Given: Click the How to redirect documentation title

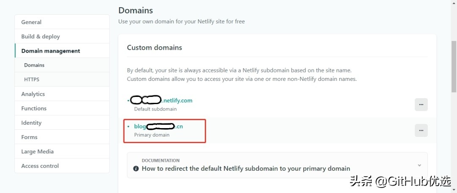Looking at the screenshot, I should point(246,169).
